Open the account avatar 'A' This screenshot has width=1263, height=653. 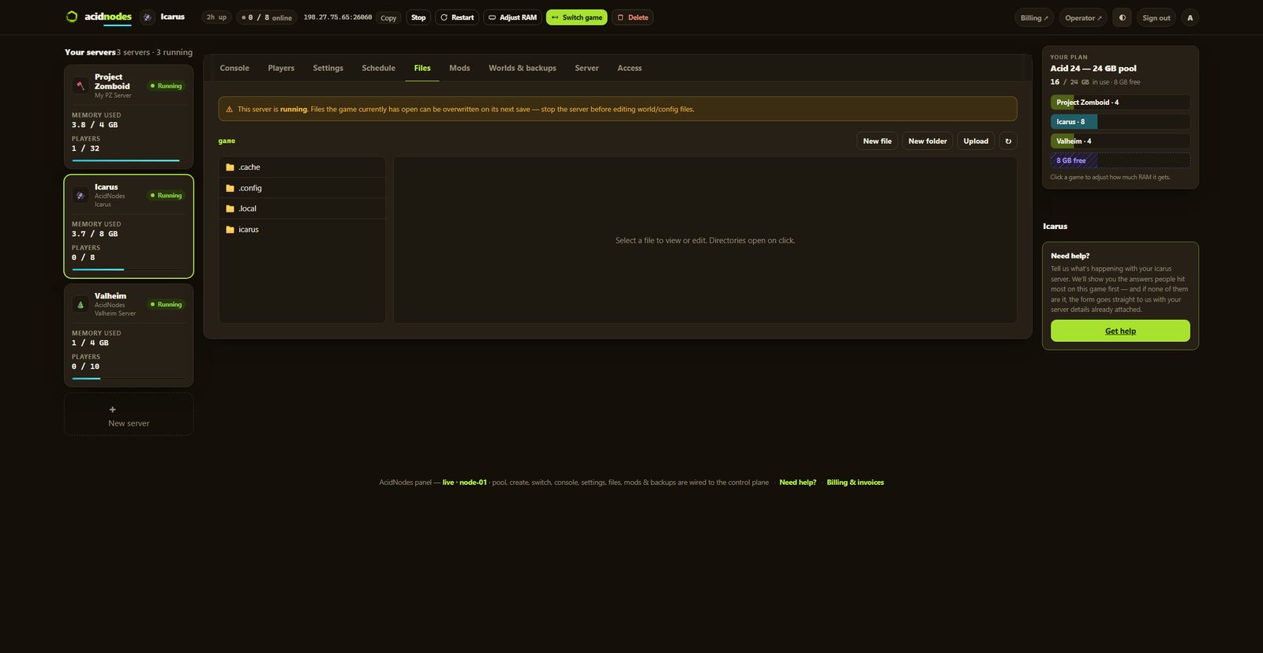1190,17
